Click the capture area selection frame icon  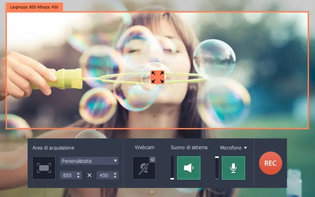[44, 168]
